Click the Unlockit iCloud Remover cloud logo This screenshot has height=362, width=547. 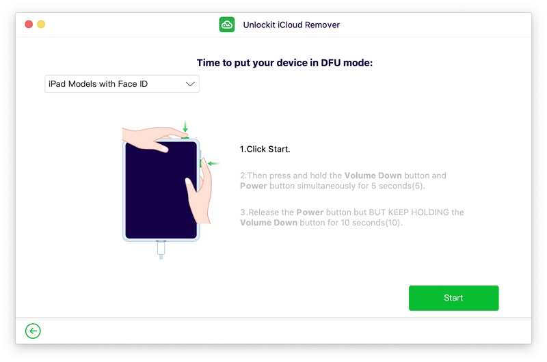point(227,25)
